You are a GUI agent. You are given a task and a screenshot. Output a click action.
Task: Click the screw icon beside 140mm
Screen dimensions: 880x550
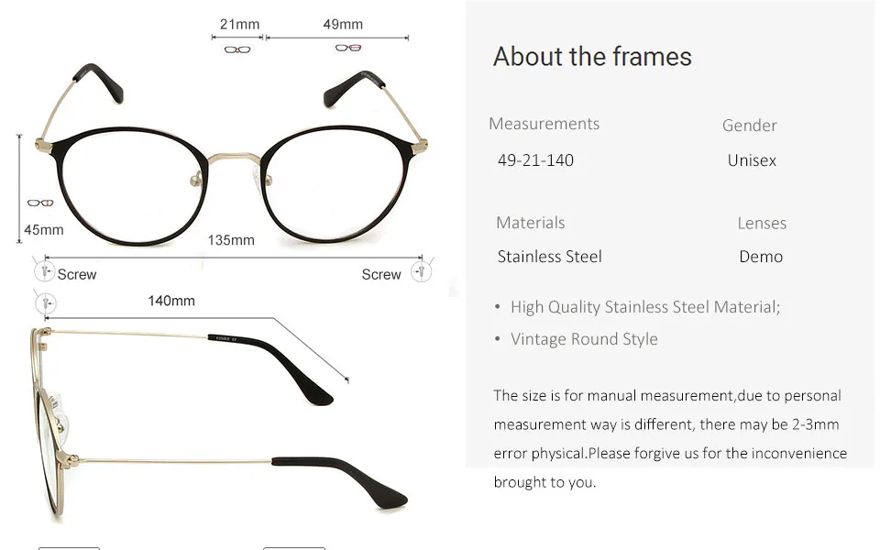46,303
